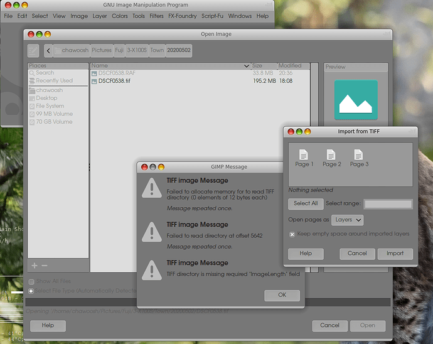The image size is (433, 344).
Task: Toggle Keep empty space around imported layers
Action: [x=292, y=234]
